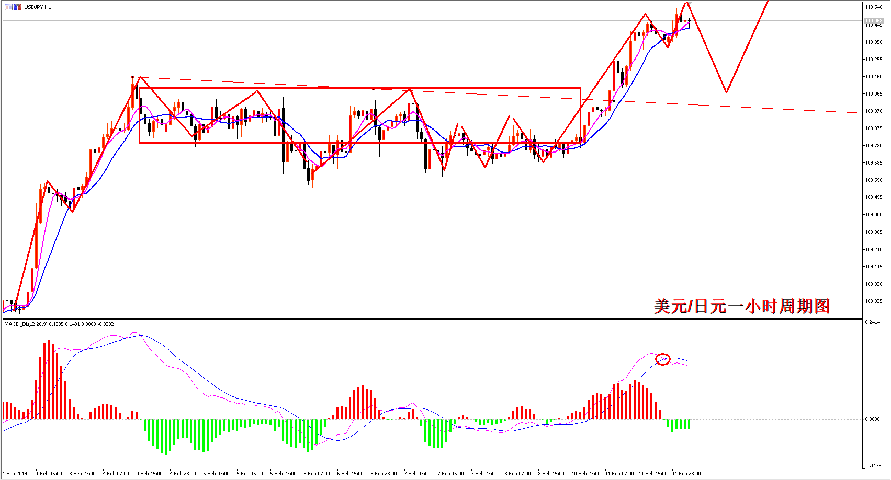Select the USDJPY,H1 chart title
The height and width of the screenshot is (480, 891).
coord(38,7)
